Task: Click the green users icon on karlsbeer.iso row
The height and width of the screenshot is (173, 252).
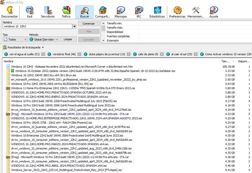Action: (x=13, y=71)
